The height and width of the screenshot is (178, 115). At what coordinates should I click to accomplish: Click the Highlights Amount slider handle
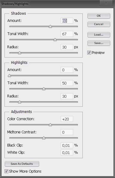9,76
